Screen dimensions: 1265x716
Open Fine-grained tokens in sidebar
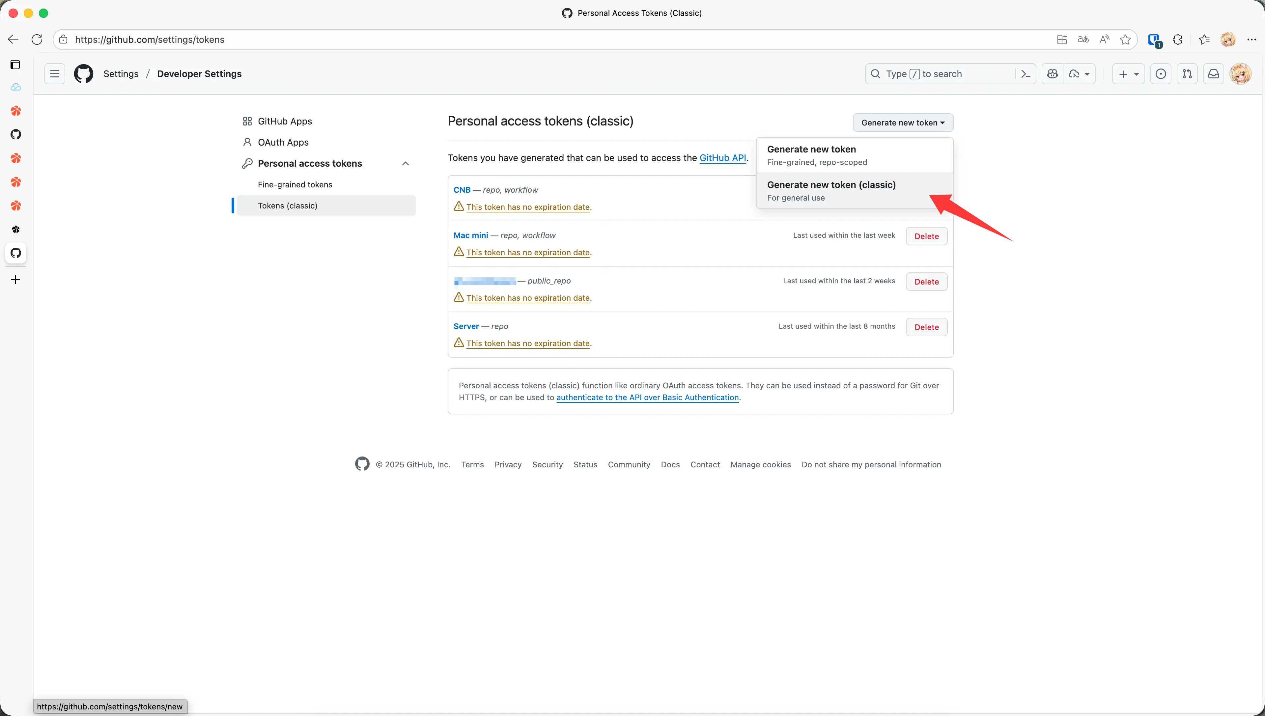(295, 184)
